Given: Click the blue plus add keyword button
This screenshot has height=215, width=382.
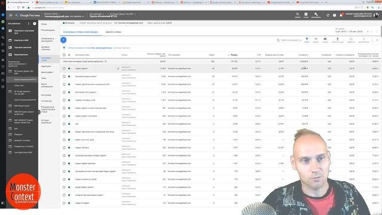Looking at the screenshot, I should (x=63, y=40).
